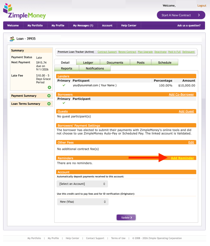The width and height of the screenshot is (210, 246).
Task: Click the Plan Upgrade link
Action: [x=145, y=52]
